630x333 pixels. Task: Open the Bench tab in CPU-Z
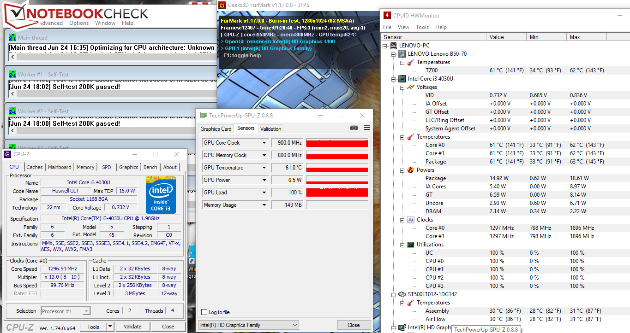click(x=150, y=167)
